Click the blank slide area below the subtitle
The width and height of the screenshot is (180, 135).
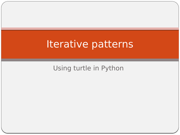(x=90, y=102)
